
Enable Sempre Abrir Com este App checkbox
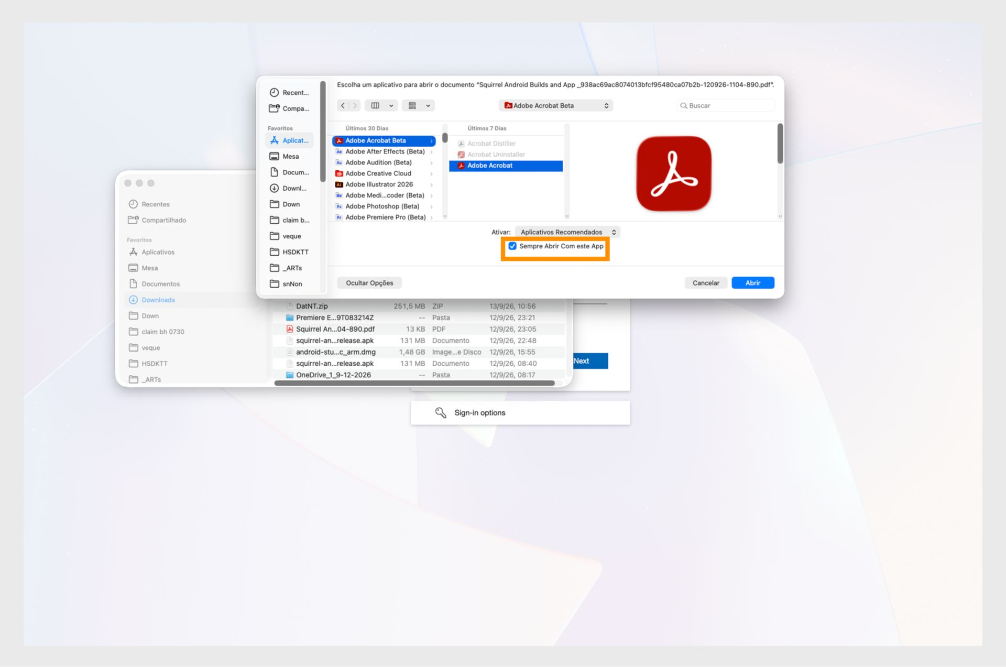tap(512, 246)
